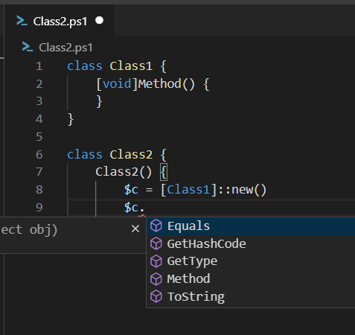
Task: Select the Equals suggestion
Action: [251, 226]
